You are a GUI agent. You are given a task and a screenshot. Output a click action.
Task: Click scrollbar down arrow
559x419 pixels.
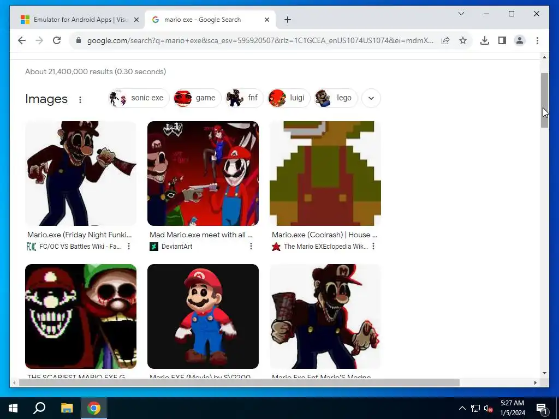point(544,373)
